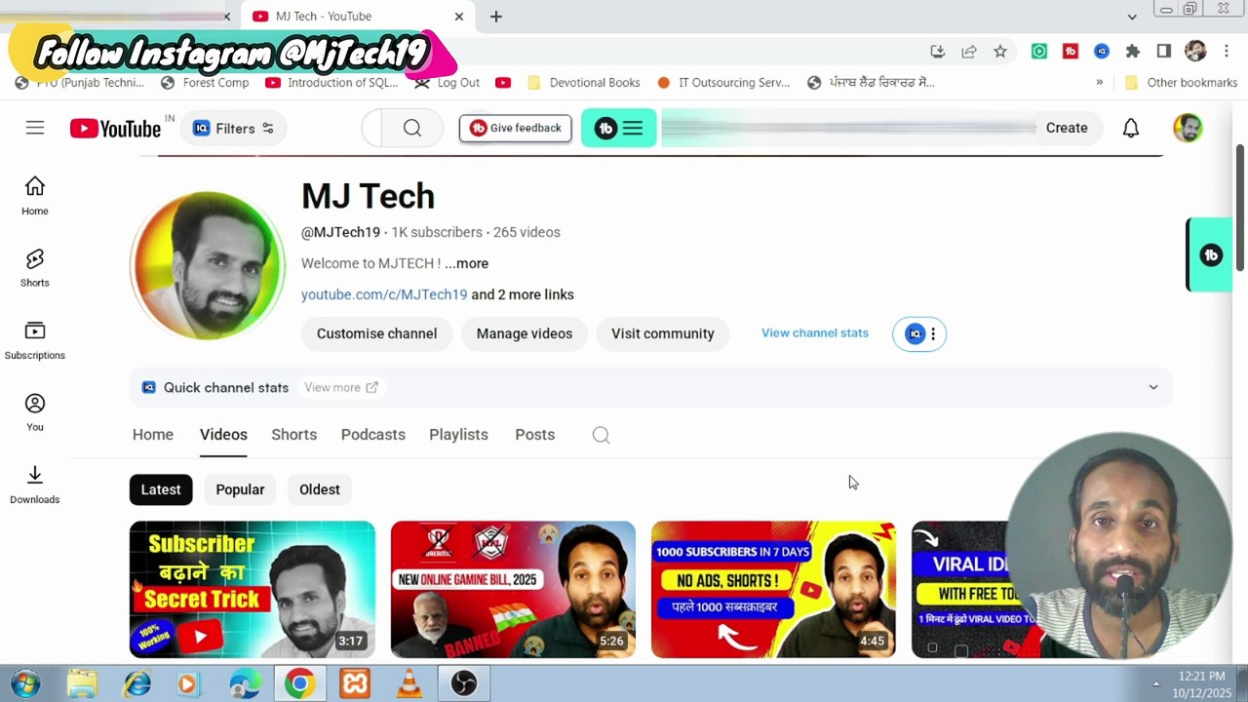Click the Manage videos button

click(525, 333)
